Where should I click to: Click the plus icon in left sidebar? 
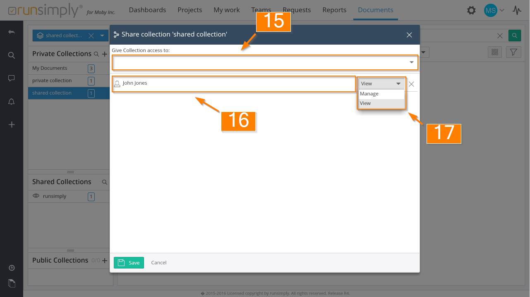coord(12,124)
